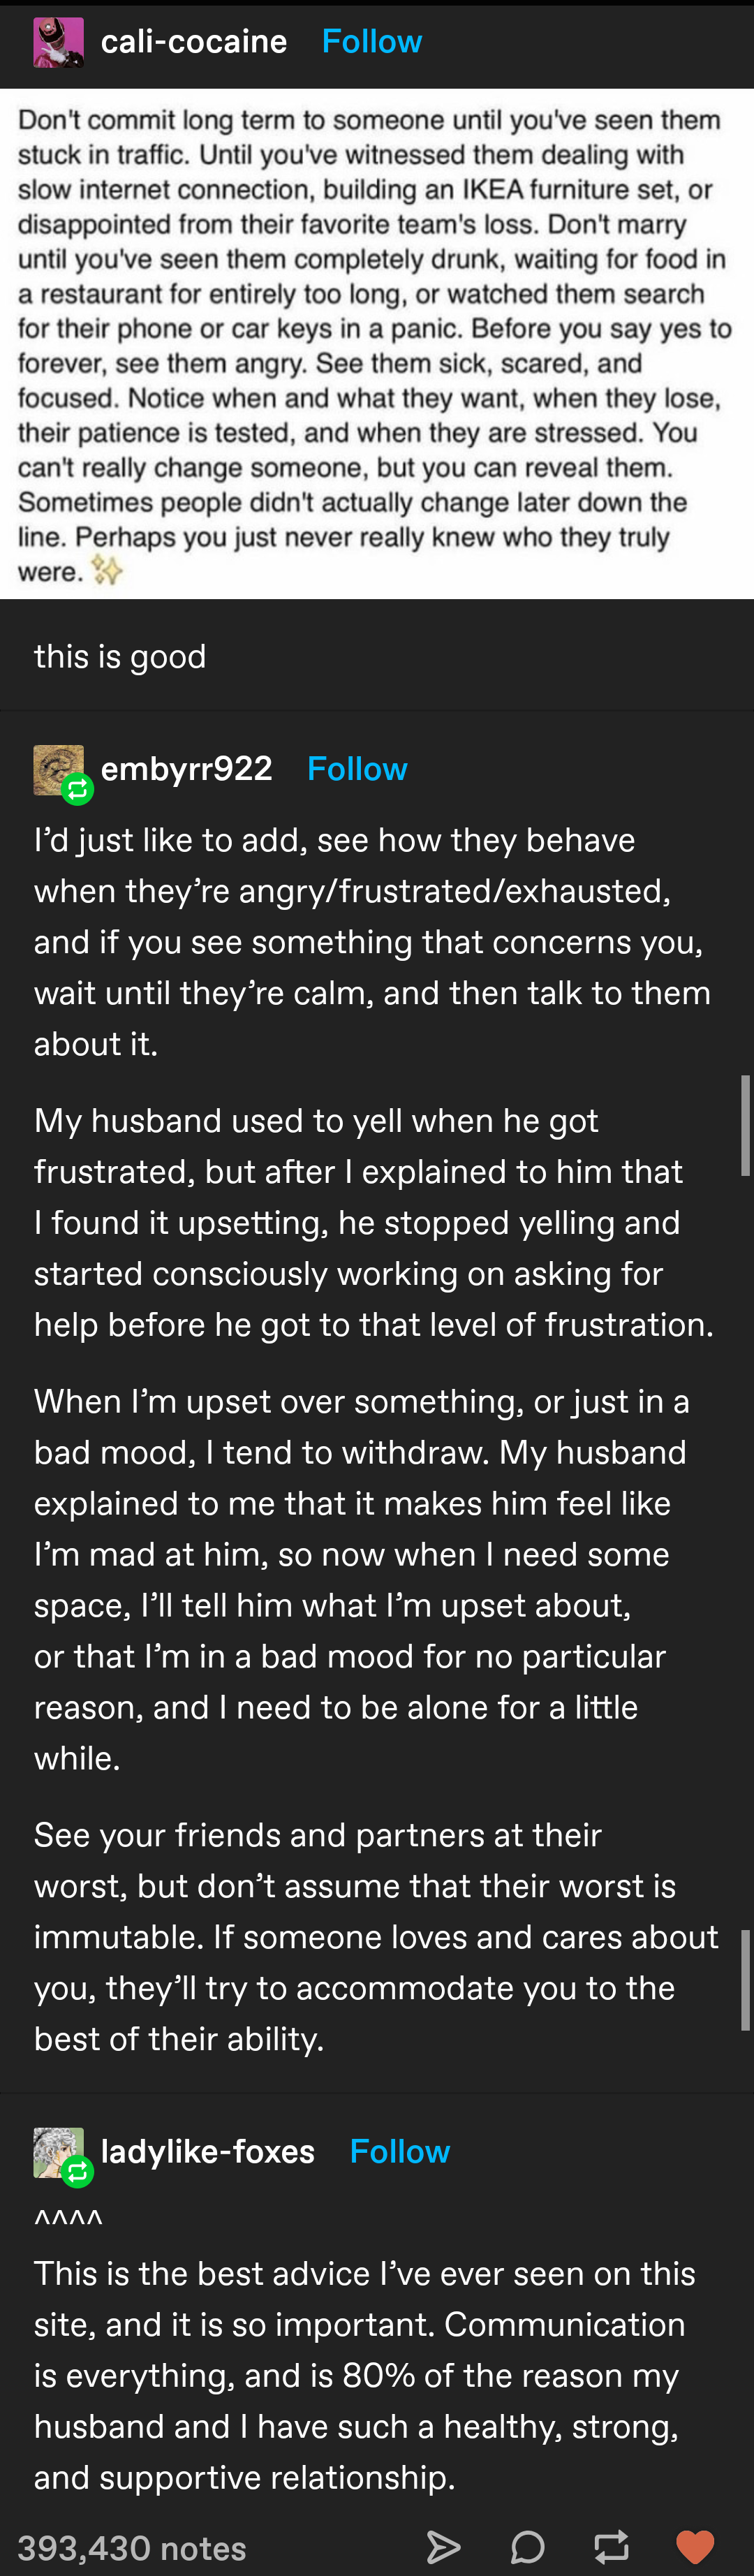The image size is (754, 2576).
Task: Open the reply speech bubble icon
Action: pyautogui.click(x=527, y=2546)
